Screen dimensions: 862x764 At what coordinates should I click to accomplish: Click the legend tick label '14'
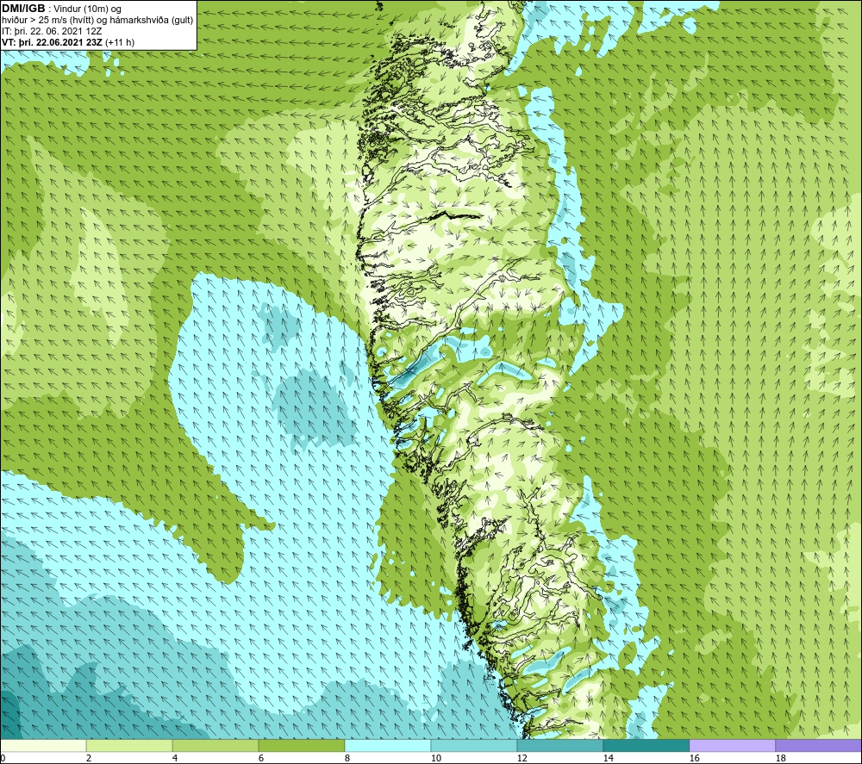[x=608, y=758]
